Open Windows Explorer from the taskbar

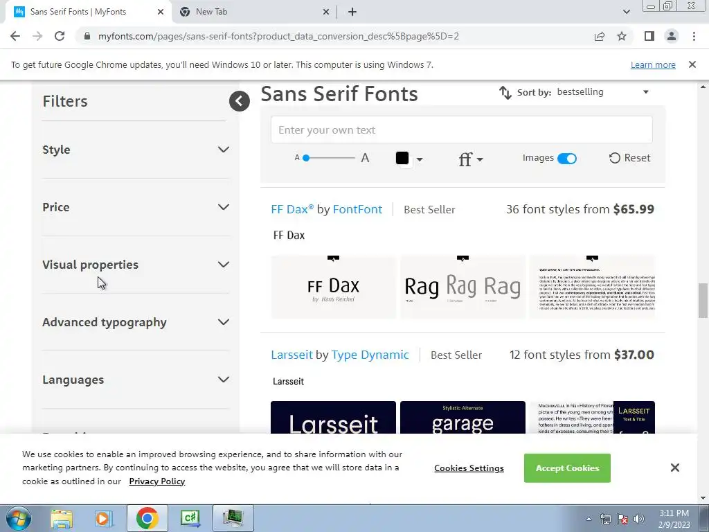pos(62,518)
